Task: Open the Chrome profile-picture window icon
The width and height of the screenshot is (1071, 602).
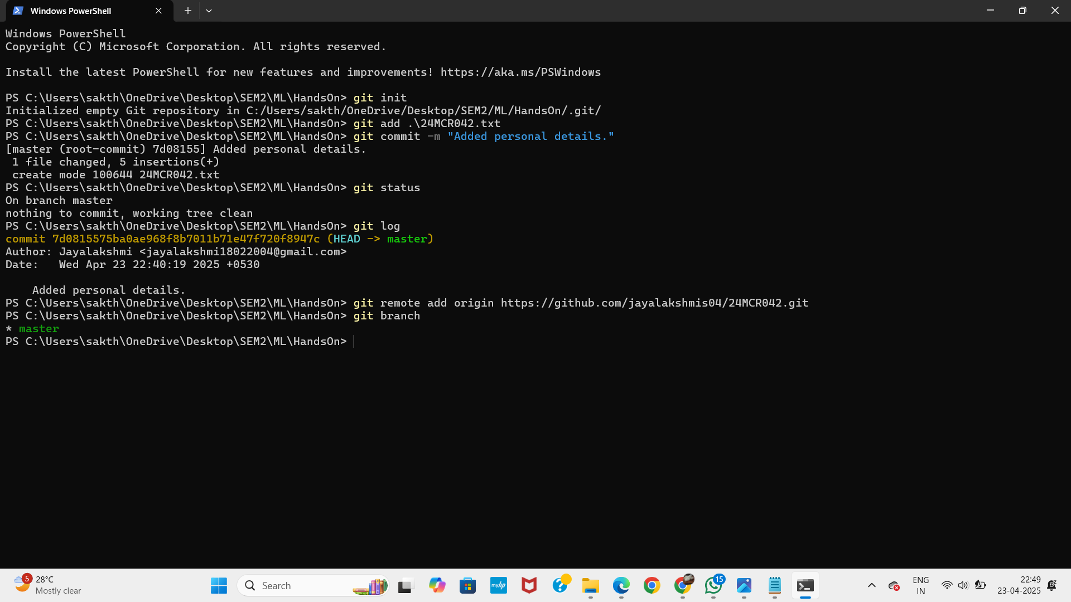Action: (683, 585)
